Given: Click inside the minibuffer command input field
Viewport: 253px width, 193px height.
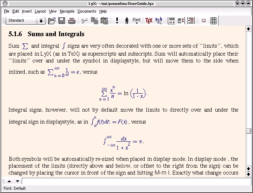Looking at the screenshot, I should coord(137,181).
